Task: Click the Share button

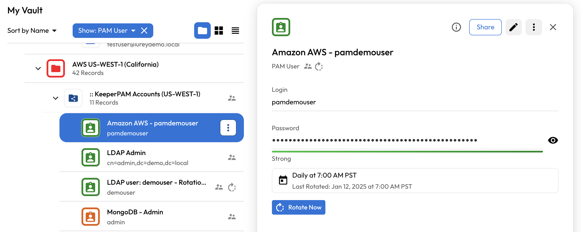Action: (x=485, y=27)
